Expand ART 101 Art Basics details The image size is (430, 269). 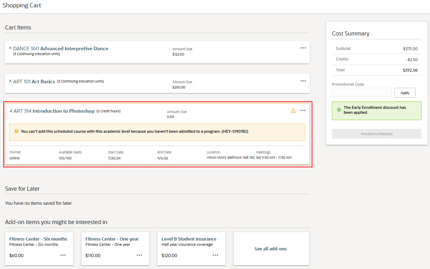(11, 81)
